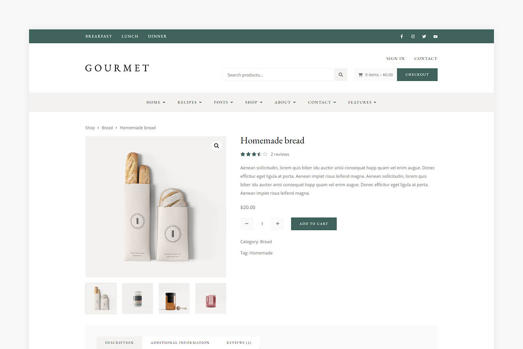Expand the Recipes menu dropdown
The height and width of the screenshot is (349, 523).
click(x=190, y=102)
